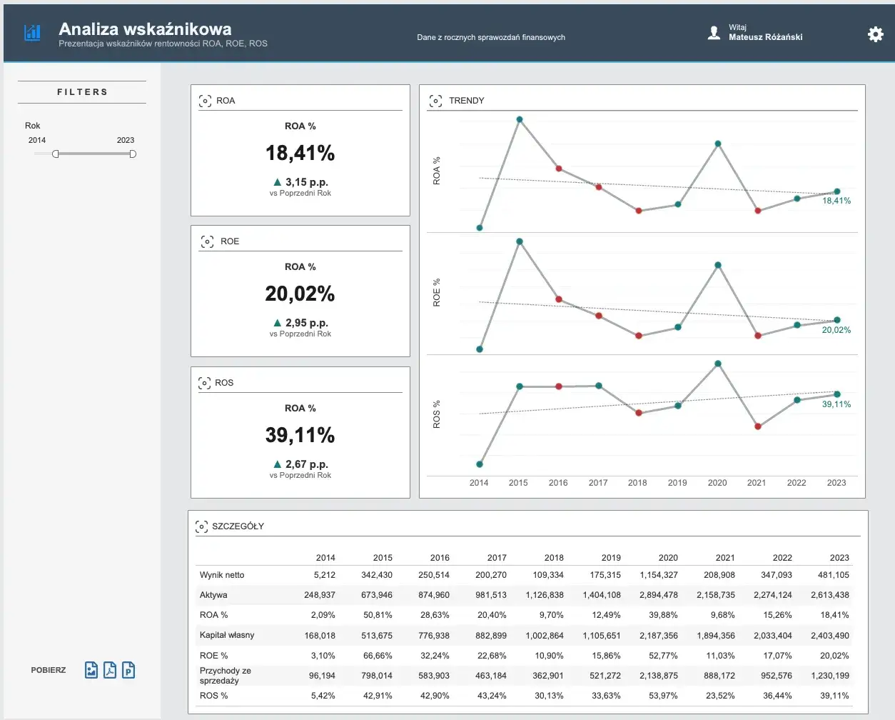Click the Mateusz Różański user name

click(765, 37)
